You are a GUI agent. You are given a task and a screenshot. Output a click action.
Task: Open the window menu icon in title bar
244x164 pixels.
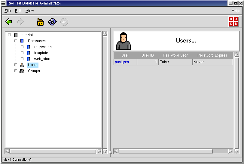point(3,3)
